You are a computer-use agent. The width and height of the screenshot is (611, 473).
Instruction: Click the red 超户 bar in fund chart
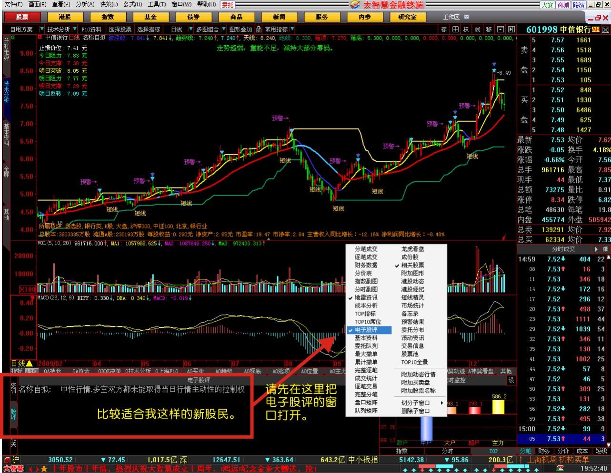[x=475, y=410]
